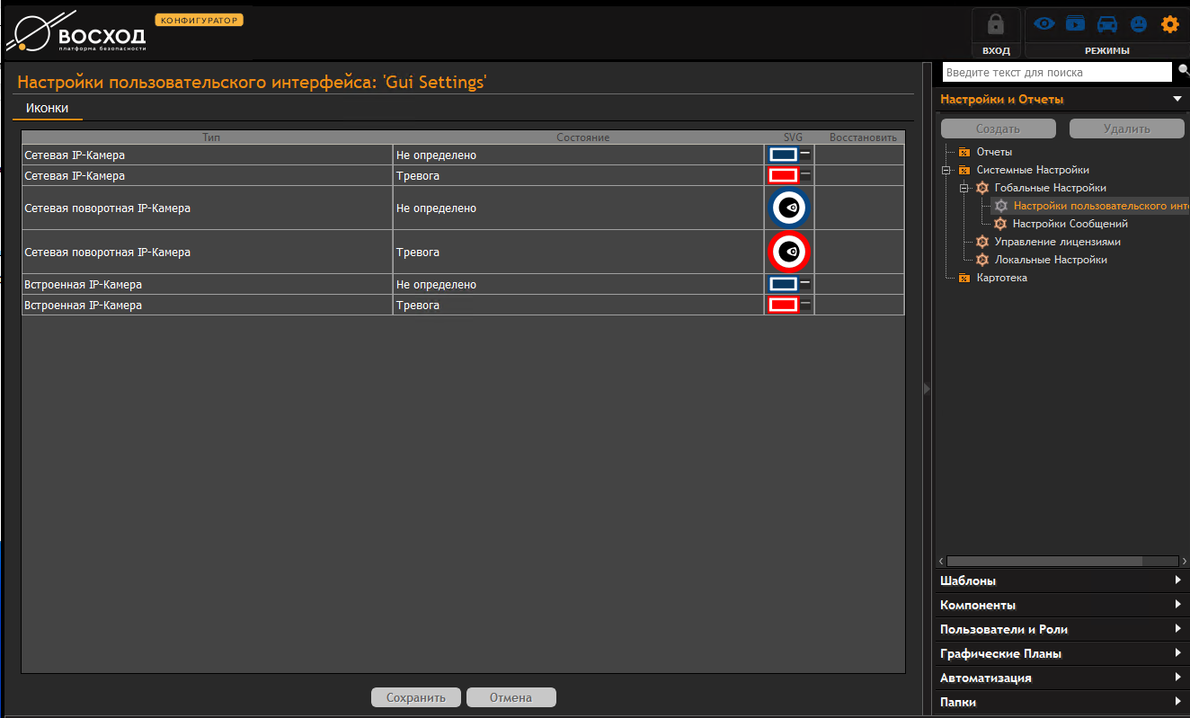1190x718 pixels.
Task: Open the face mode icon
Action: tap(1139, 24)
